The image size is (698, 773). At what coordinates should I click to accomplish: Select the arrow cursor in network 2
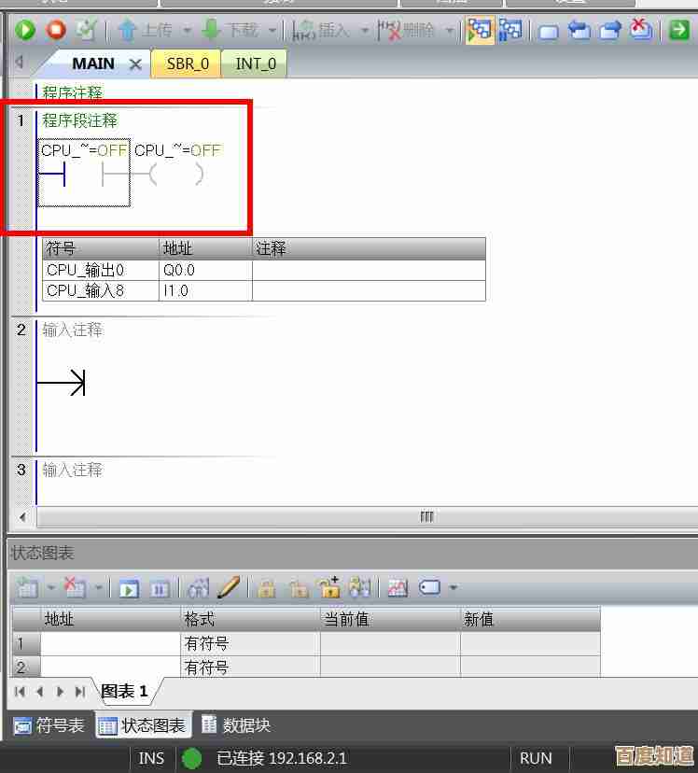(x=62, y=383)
